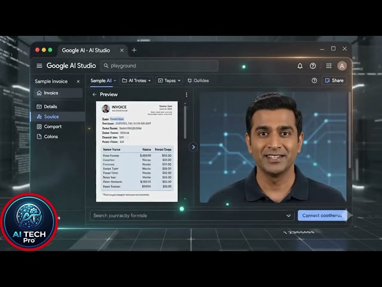Expand the Sample All dropdown tab
The image size is (382, 287).
pyautogui.click(x=103, y=81)
